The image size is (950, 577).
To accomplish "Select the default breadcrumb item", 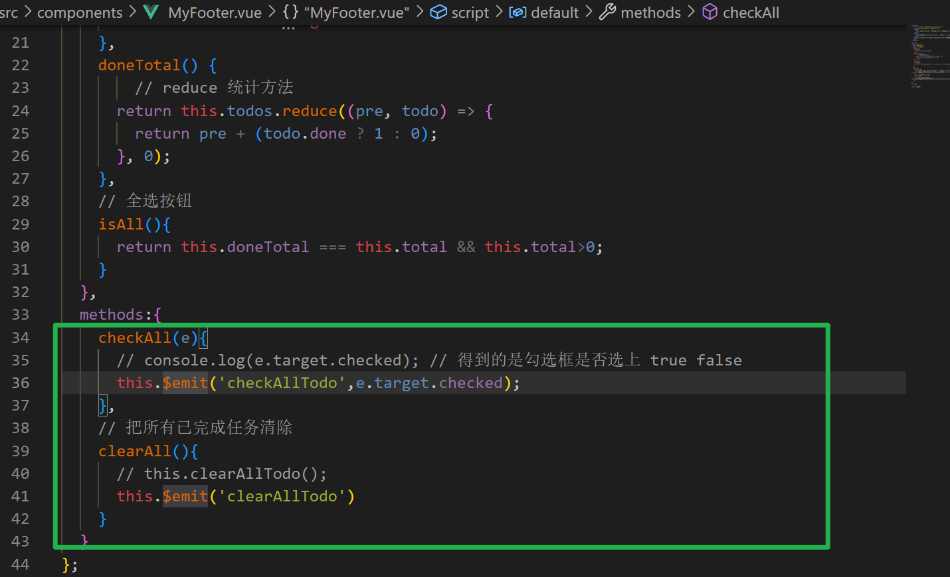I will click(555, 13).
